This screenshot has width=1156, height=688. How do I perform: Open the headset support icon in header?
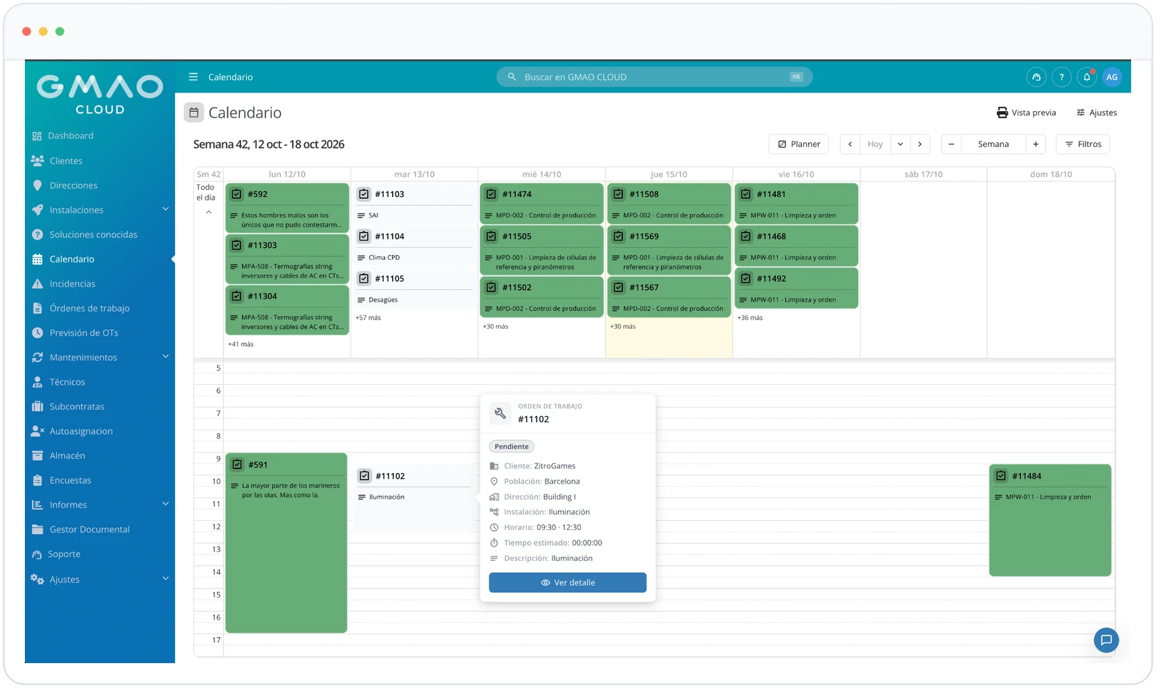1036,77
